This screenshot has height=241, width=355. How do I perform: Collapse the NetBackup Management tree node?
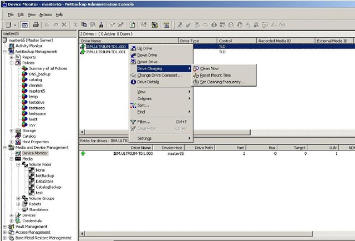[5, 52]
